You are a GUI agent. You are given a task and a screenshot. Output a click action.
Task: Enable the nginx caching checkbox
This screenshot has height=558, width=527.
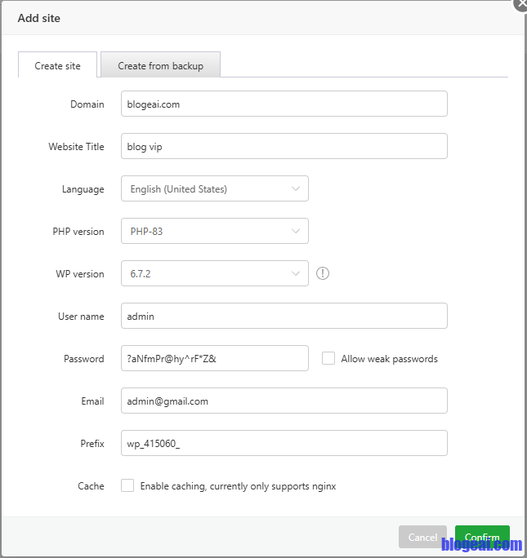click(x=127, y=486)
